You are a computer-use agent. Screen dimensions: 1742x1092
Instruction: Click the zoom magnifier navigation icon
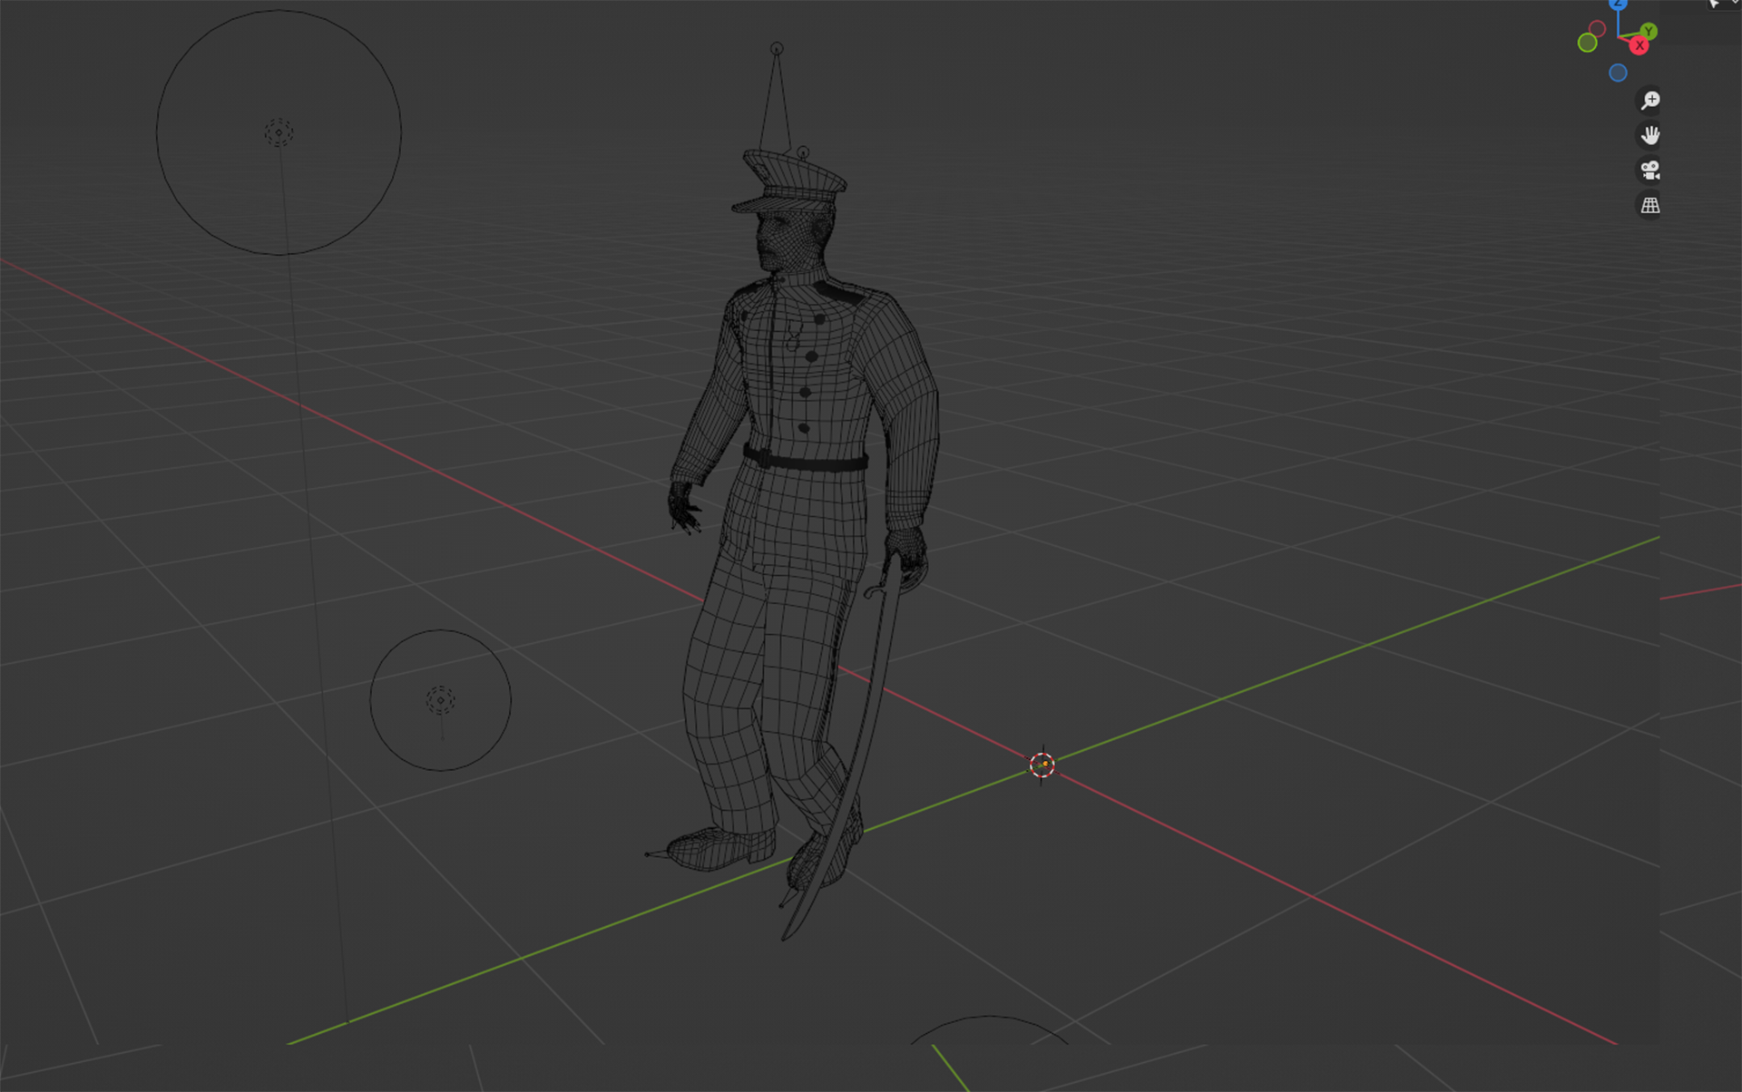point(1649,100)
